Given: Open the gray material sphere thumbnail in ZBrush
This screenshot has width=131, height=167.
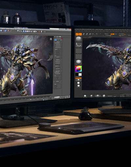Looking at the screenshot, I should (x=79, y=62).
